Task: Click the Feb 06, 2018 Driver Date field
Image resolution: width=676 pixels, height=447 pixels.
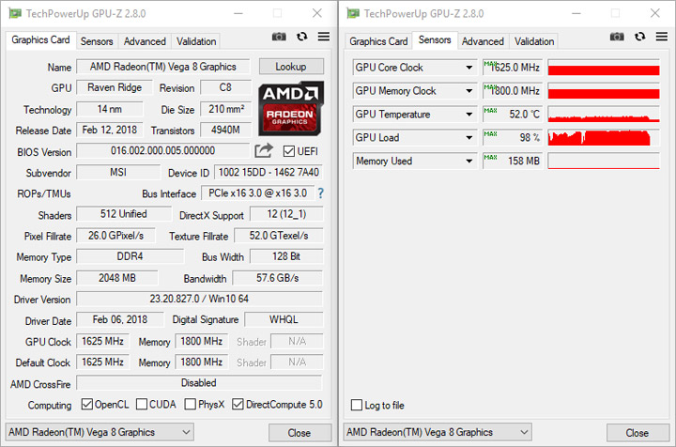Action: [120, 320]
